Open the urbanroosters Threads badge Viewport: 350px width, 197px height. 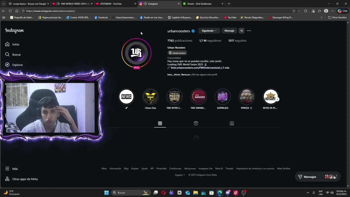pyautogui.click(x=177, y=53)
